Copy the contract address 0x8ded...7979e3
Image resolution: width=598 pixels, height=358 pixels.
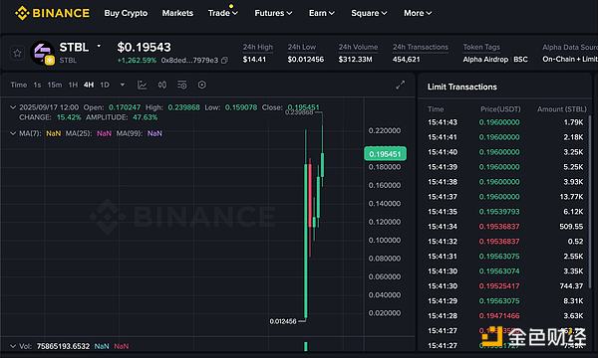[x=224, y=60]
